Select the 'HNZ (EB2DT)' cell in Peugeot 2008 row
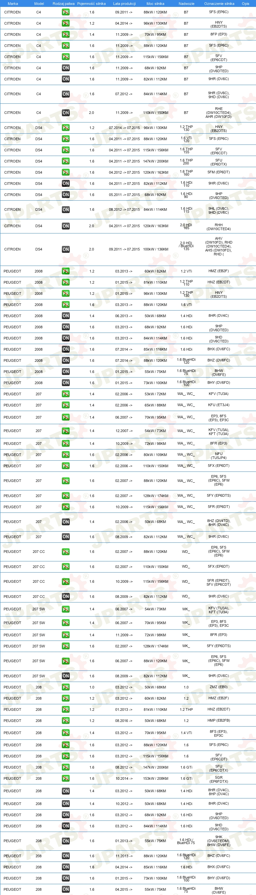Viewport: 256px width, 895px height. pyautogui.click(x=219, y=282)
